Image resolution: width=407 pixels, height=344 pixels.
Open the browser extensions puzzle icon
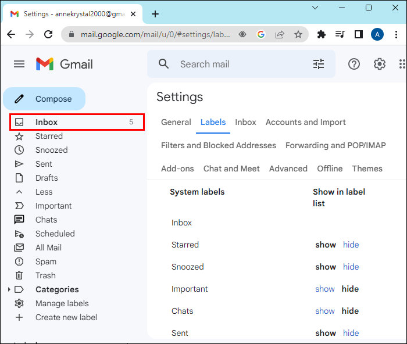(x=322, y=34)
